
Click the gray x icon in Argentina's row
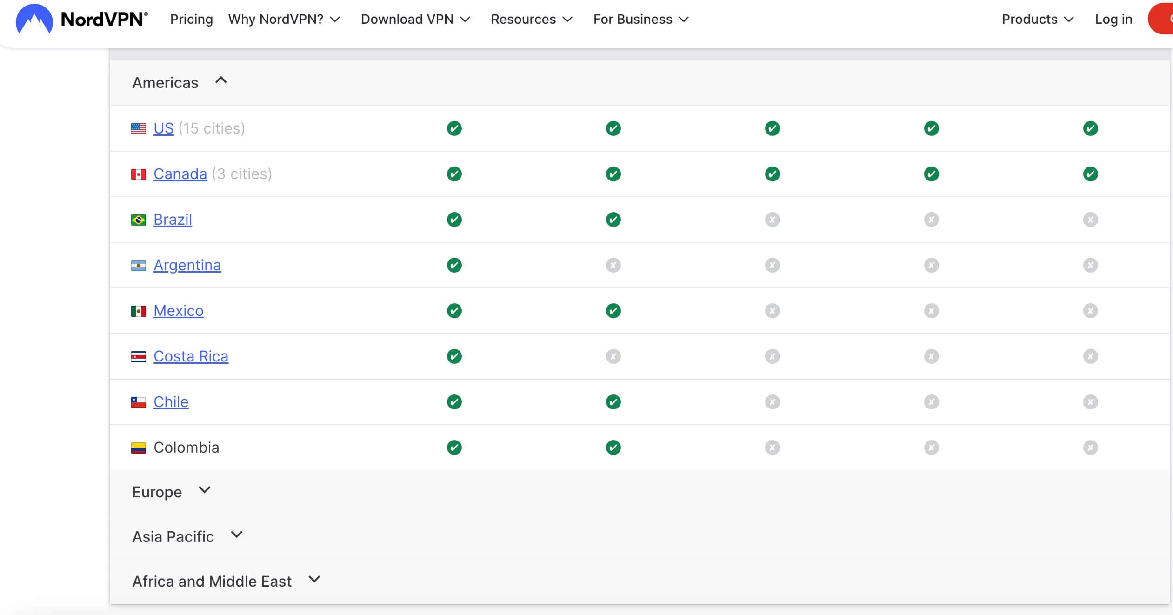[x=613, y=265]
